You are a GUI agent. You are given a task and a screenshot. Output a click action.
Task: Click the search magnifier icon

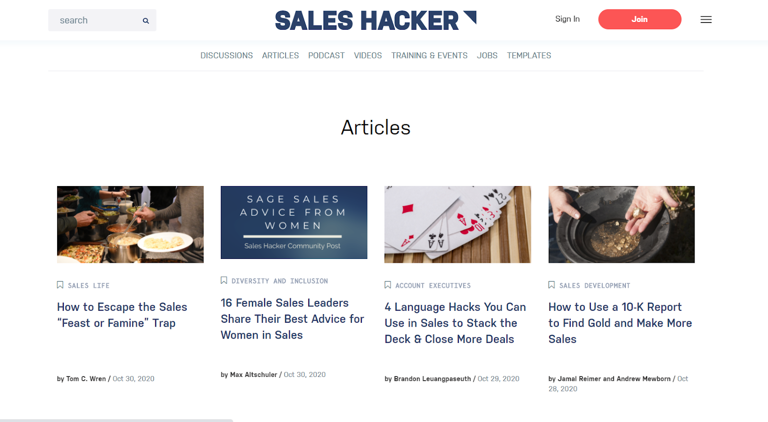(x=146, y=21)
